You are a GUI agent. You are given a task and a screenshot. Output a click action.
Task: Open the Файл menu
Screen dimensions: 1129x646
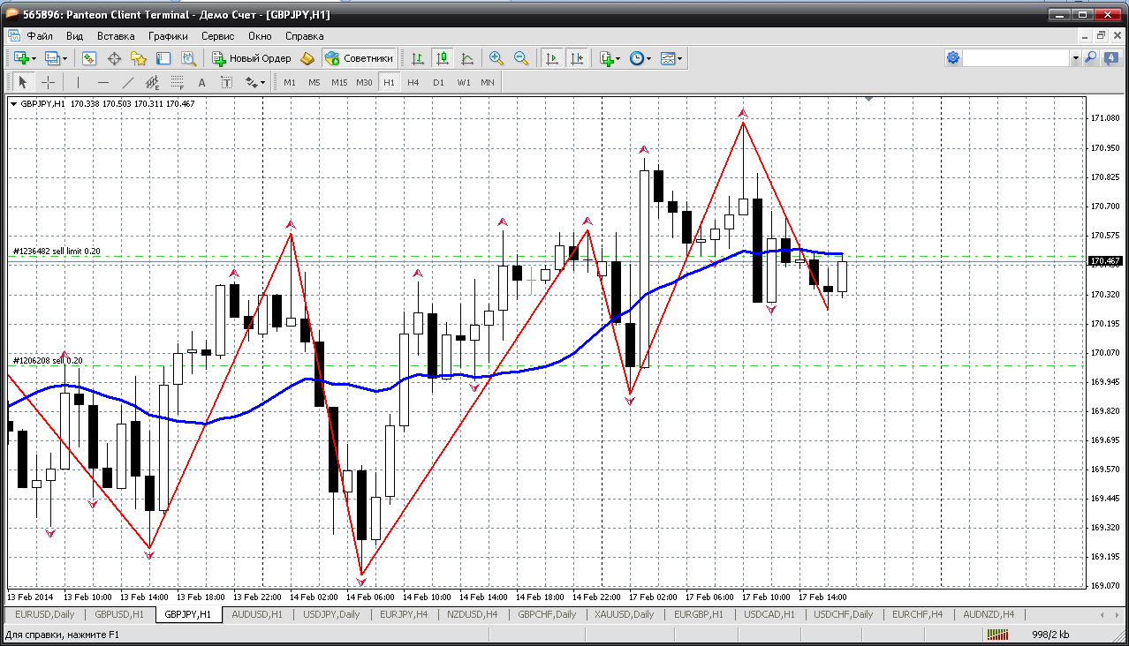click(40, 36)
